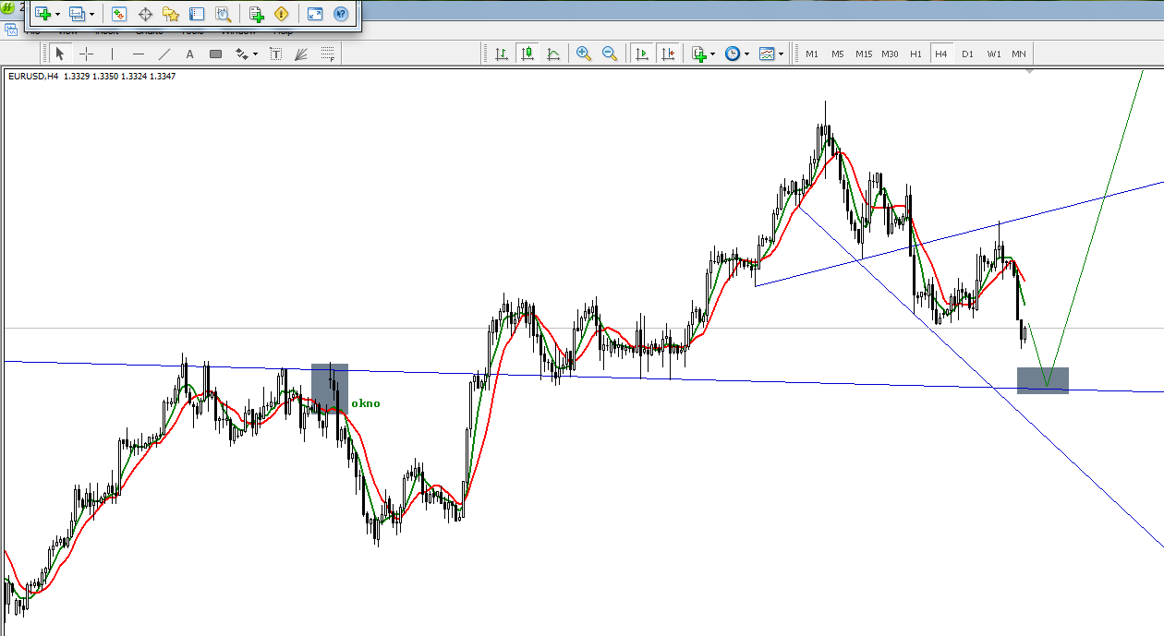Select the Text 'A' tool
This screenshot has height=636, width=1164.
click(x=189, y=54)
